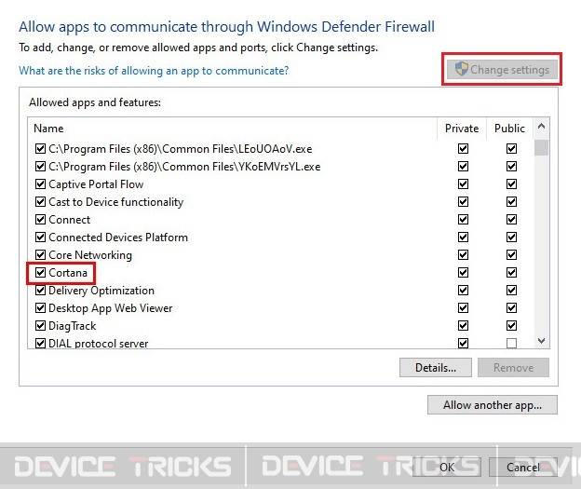Image resolution: width=581 pixels, height=489 pixels.
Task: Enable Public for DIAL protocol server
Action: coord(511,344)
